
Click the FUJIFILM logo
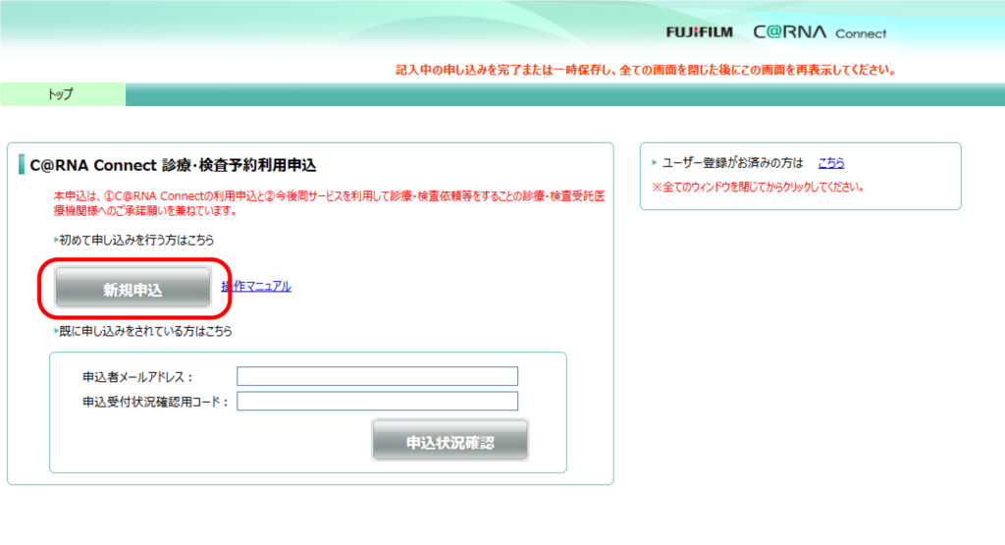point(699,32)
